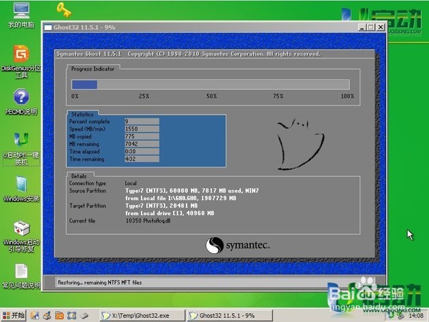Click the Connection type value Local
The height and width of the screenshot is (322, 429).
(131, 183)
